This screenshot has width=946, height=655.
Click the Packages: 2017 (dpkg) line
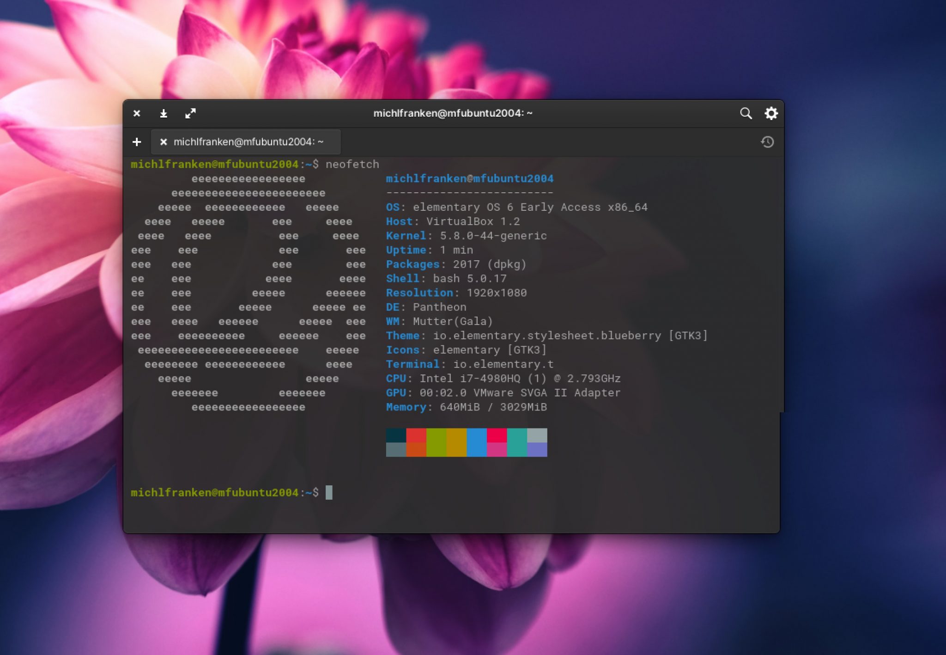(x=456, y=264)
